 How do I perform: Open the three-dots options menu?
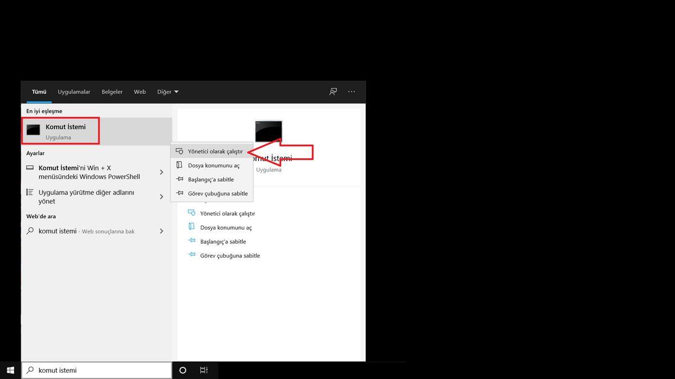pos(352,92)
